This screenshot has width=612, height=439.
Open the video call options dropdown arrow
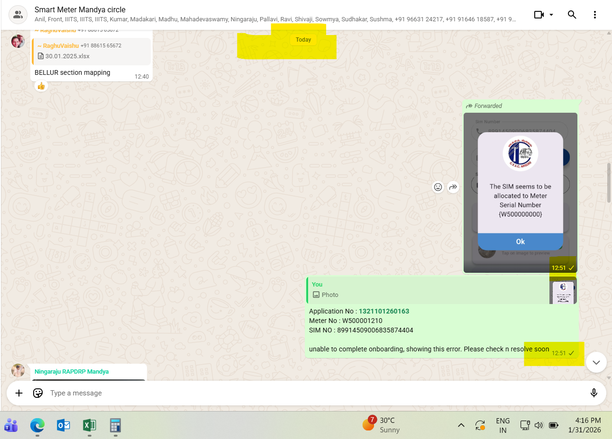tap(551, 15)
